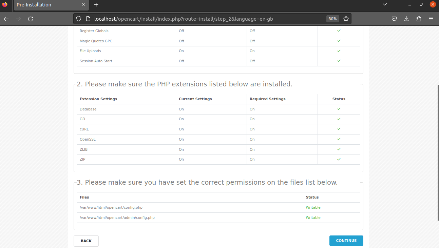439x248 pixels.
Task: Open the Pocket save icon
Action: pyautogui.click(x=394, y=19)
